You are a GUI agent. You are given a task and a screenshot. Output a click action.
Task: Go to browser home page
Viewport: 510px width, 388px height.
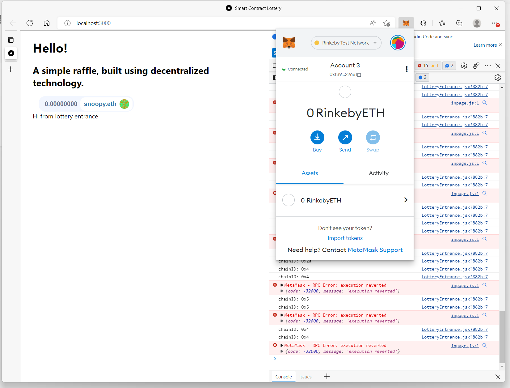click(47, 23)
